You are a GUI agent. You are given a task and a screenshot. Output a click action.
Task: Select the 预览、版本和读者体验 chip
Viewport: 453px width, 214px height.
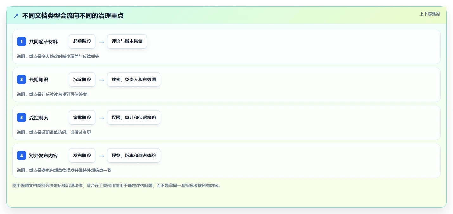(x=134, y=155)
